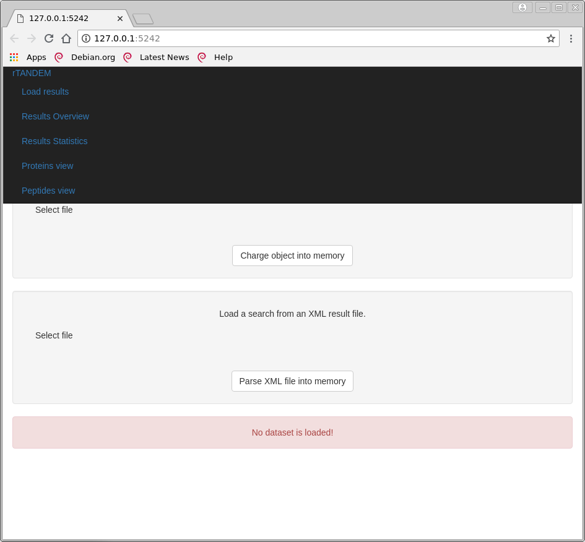This screenshot has width=585, height=542.
Task: Open the Latest News bookmark
Action: (157, 57)
